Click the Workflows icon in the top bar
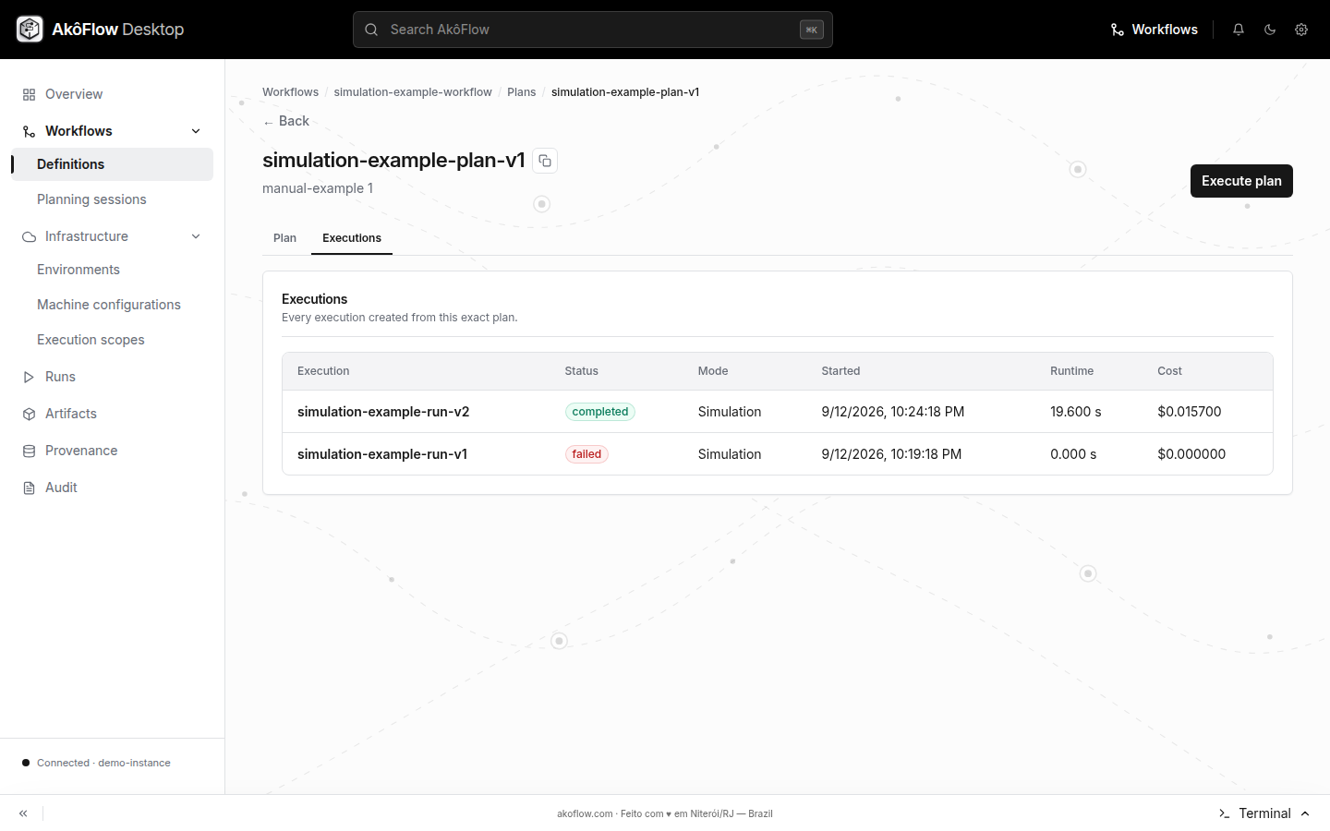The height and width of the screenshot is (831, 1330). click(x=1117, y=30)
